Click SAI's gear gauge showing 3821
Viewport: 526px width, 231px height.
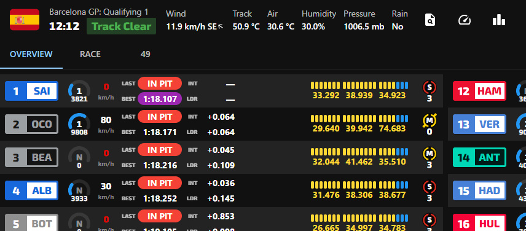(79, 92)
